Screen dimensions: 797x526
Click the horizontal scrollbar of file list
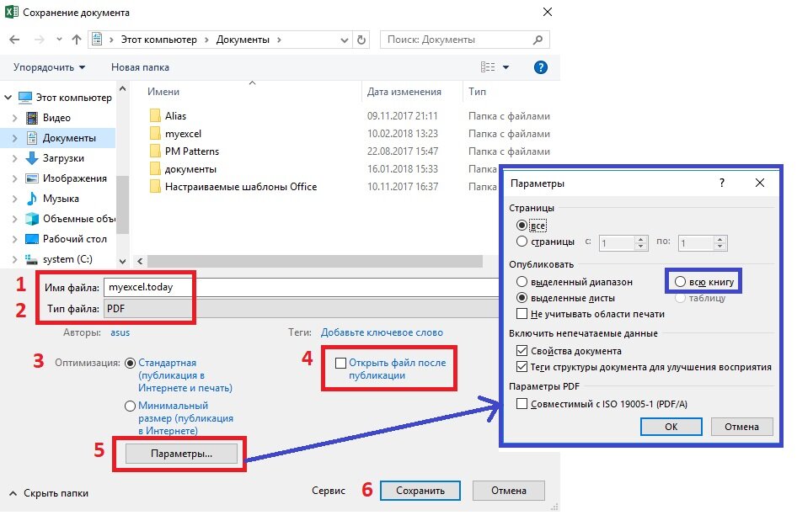[315, 261]
